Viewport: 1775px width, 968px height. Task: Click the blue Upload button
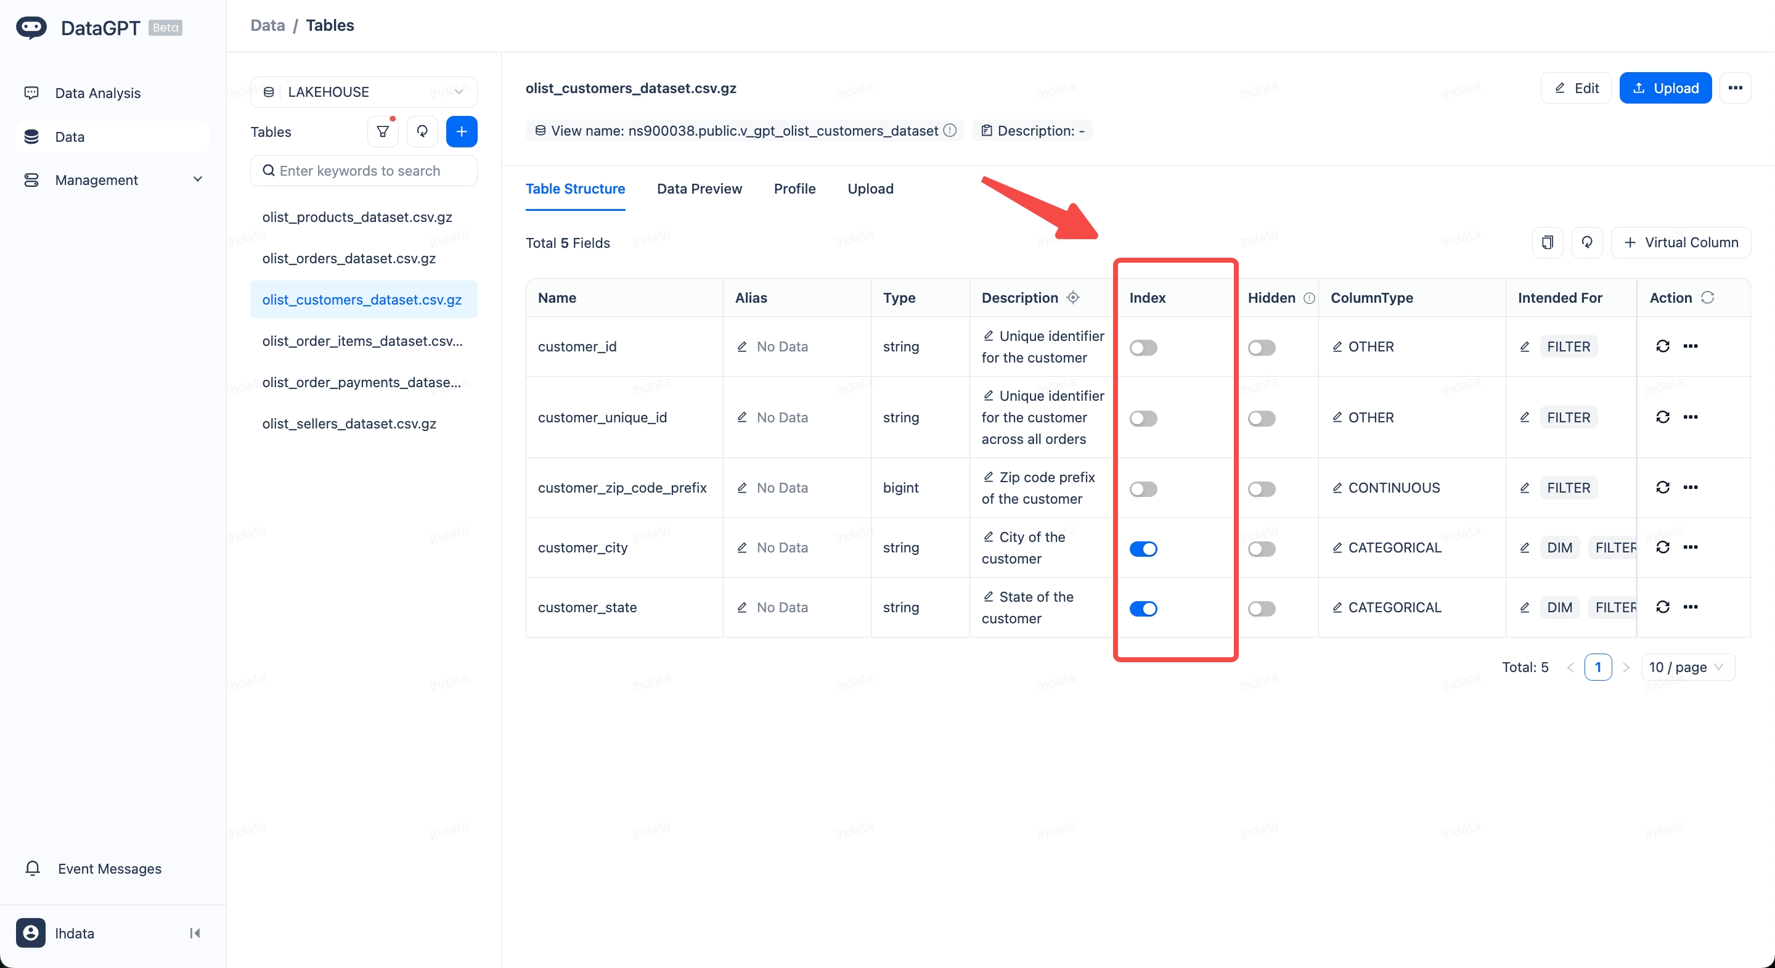[1665, 88]
